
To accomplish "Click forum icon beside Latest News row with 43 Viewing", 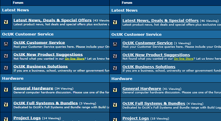I will [x=6, y=22].
